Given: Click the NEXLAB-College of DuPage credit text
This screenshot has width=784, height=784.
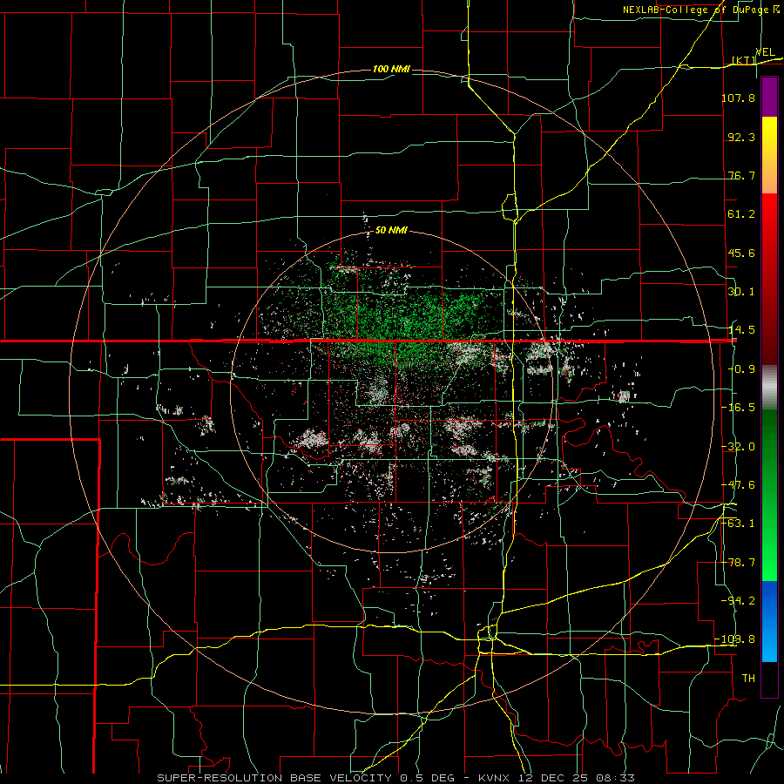Looking at the screenshot, I should (x=696, y=10).
